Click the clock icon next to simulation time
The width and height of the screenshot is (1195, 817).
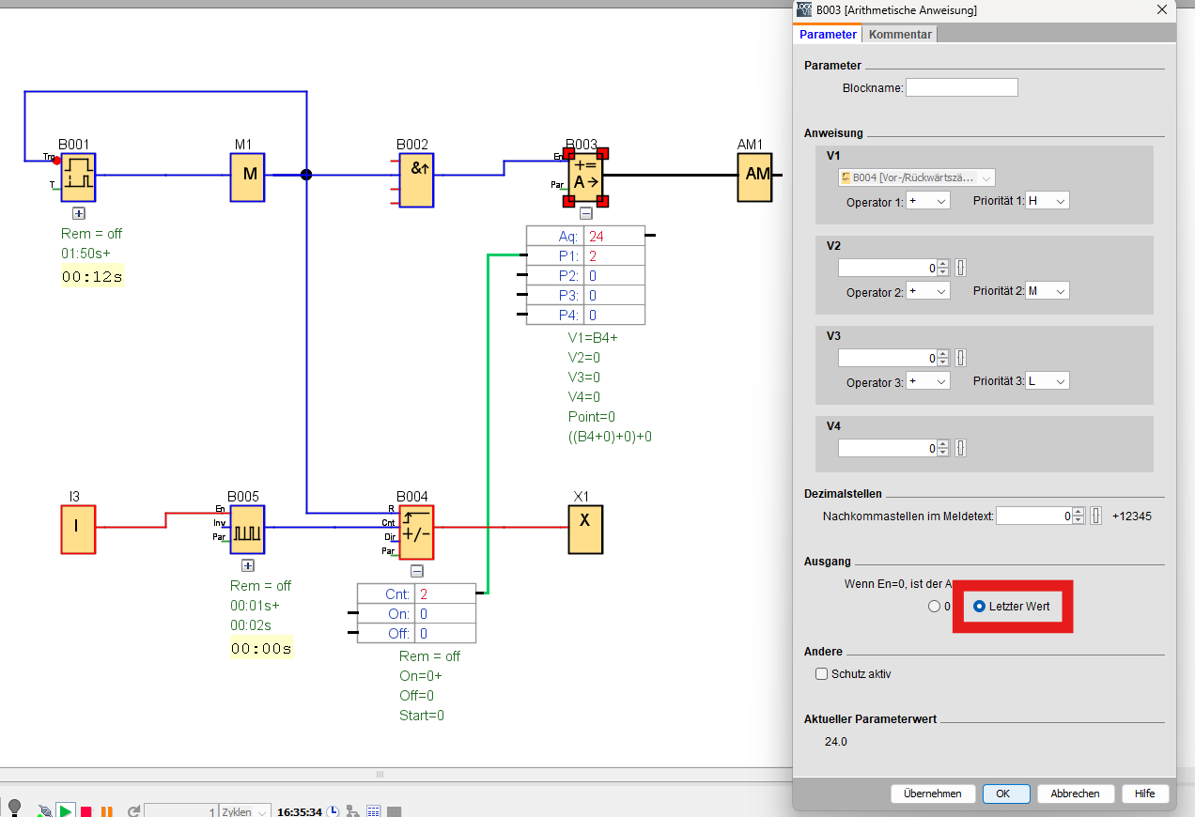(x=333, y=811)
